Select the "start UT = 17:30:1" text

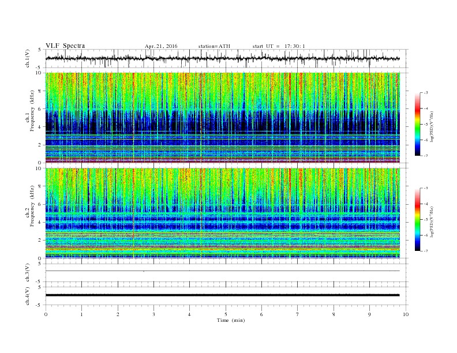click(279, 46)
